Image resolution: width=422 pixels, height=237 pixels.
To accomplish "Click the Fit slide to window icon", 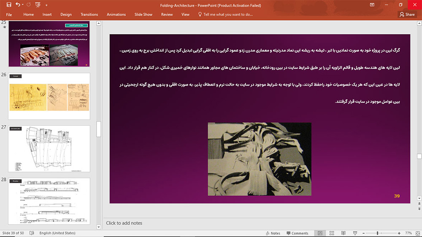I will coord(418,233).
